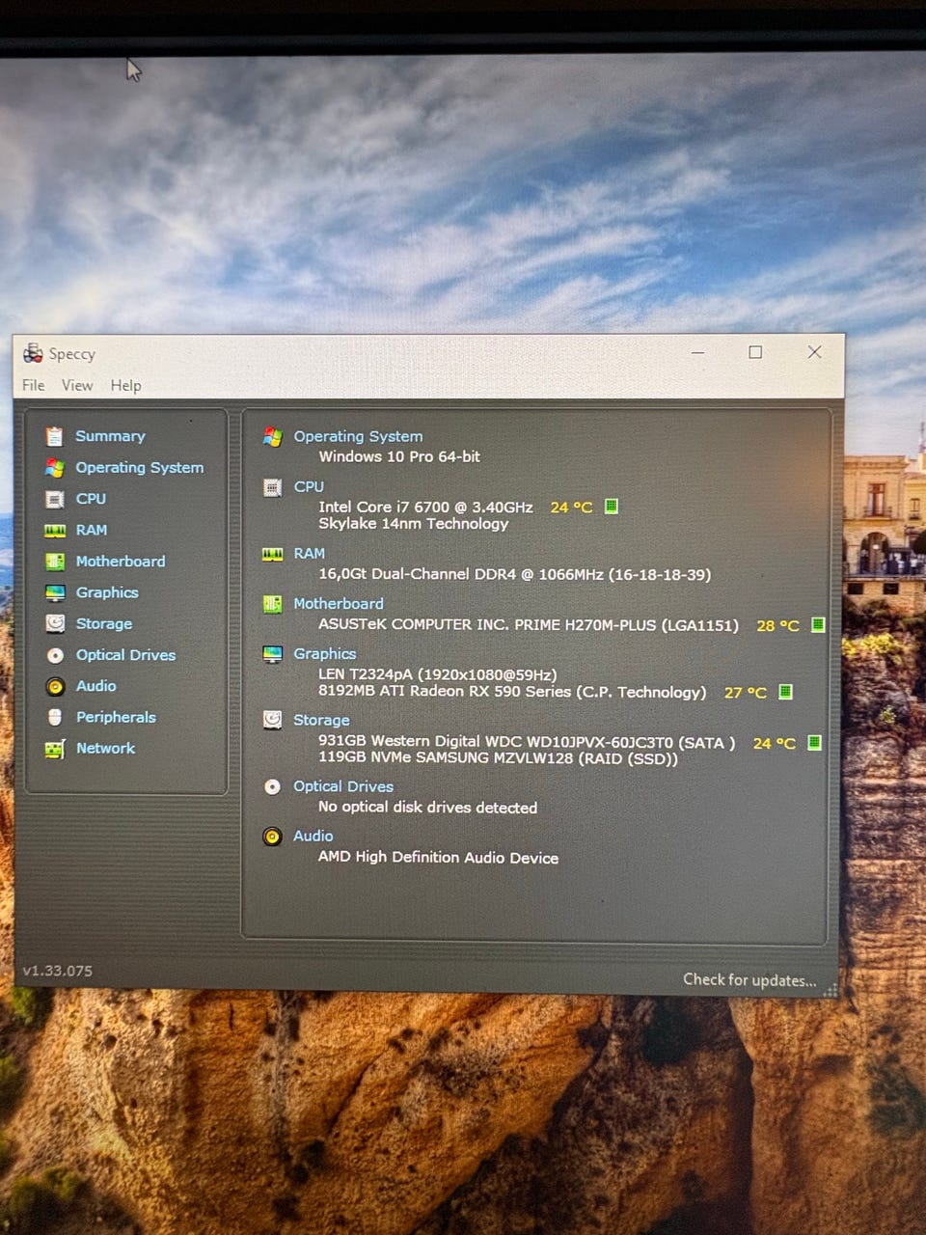Click the green indicator next to graphics 27 °C

tap(785, 692)
